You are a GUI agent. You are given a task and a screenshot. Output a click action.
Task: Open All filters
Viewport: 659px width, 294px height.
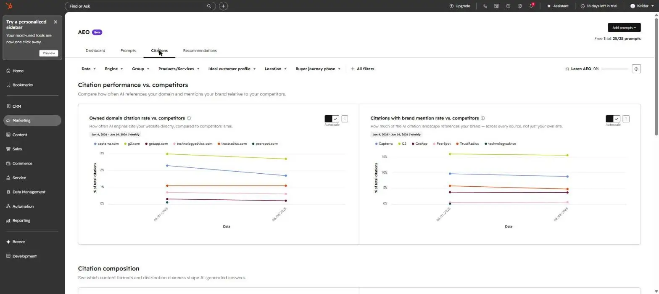point(362,69)
